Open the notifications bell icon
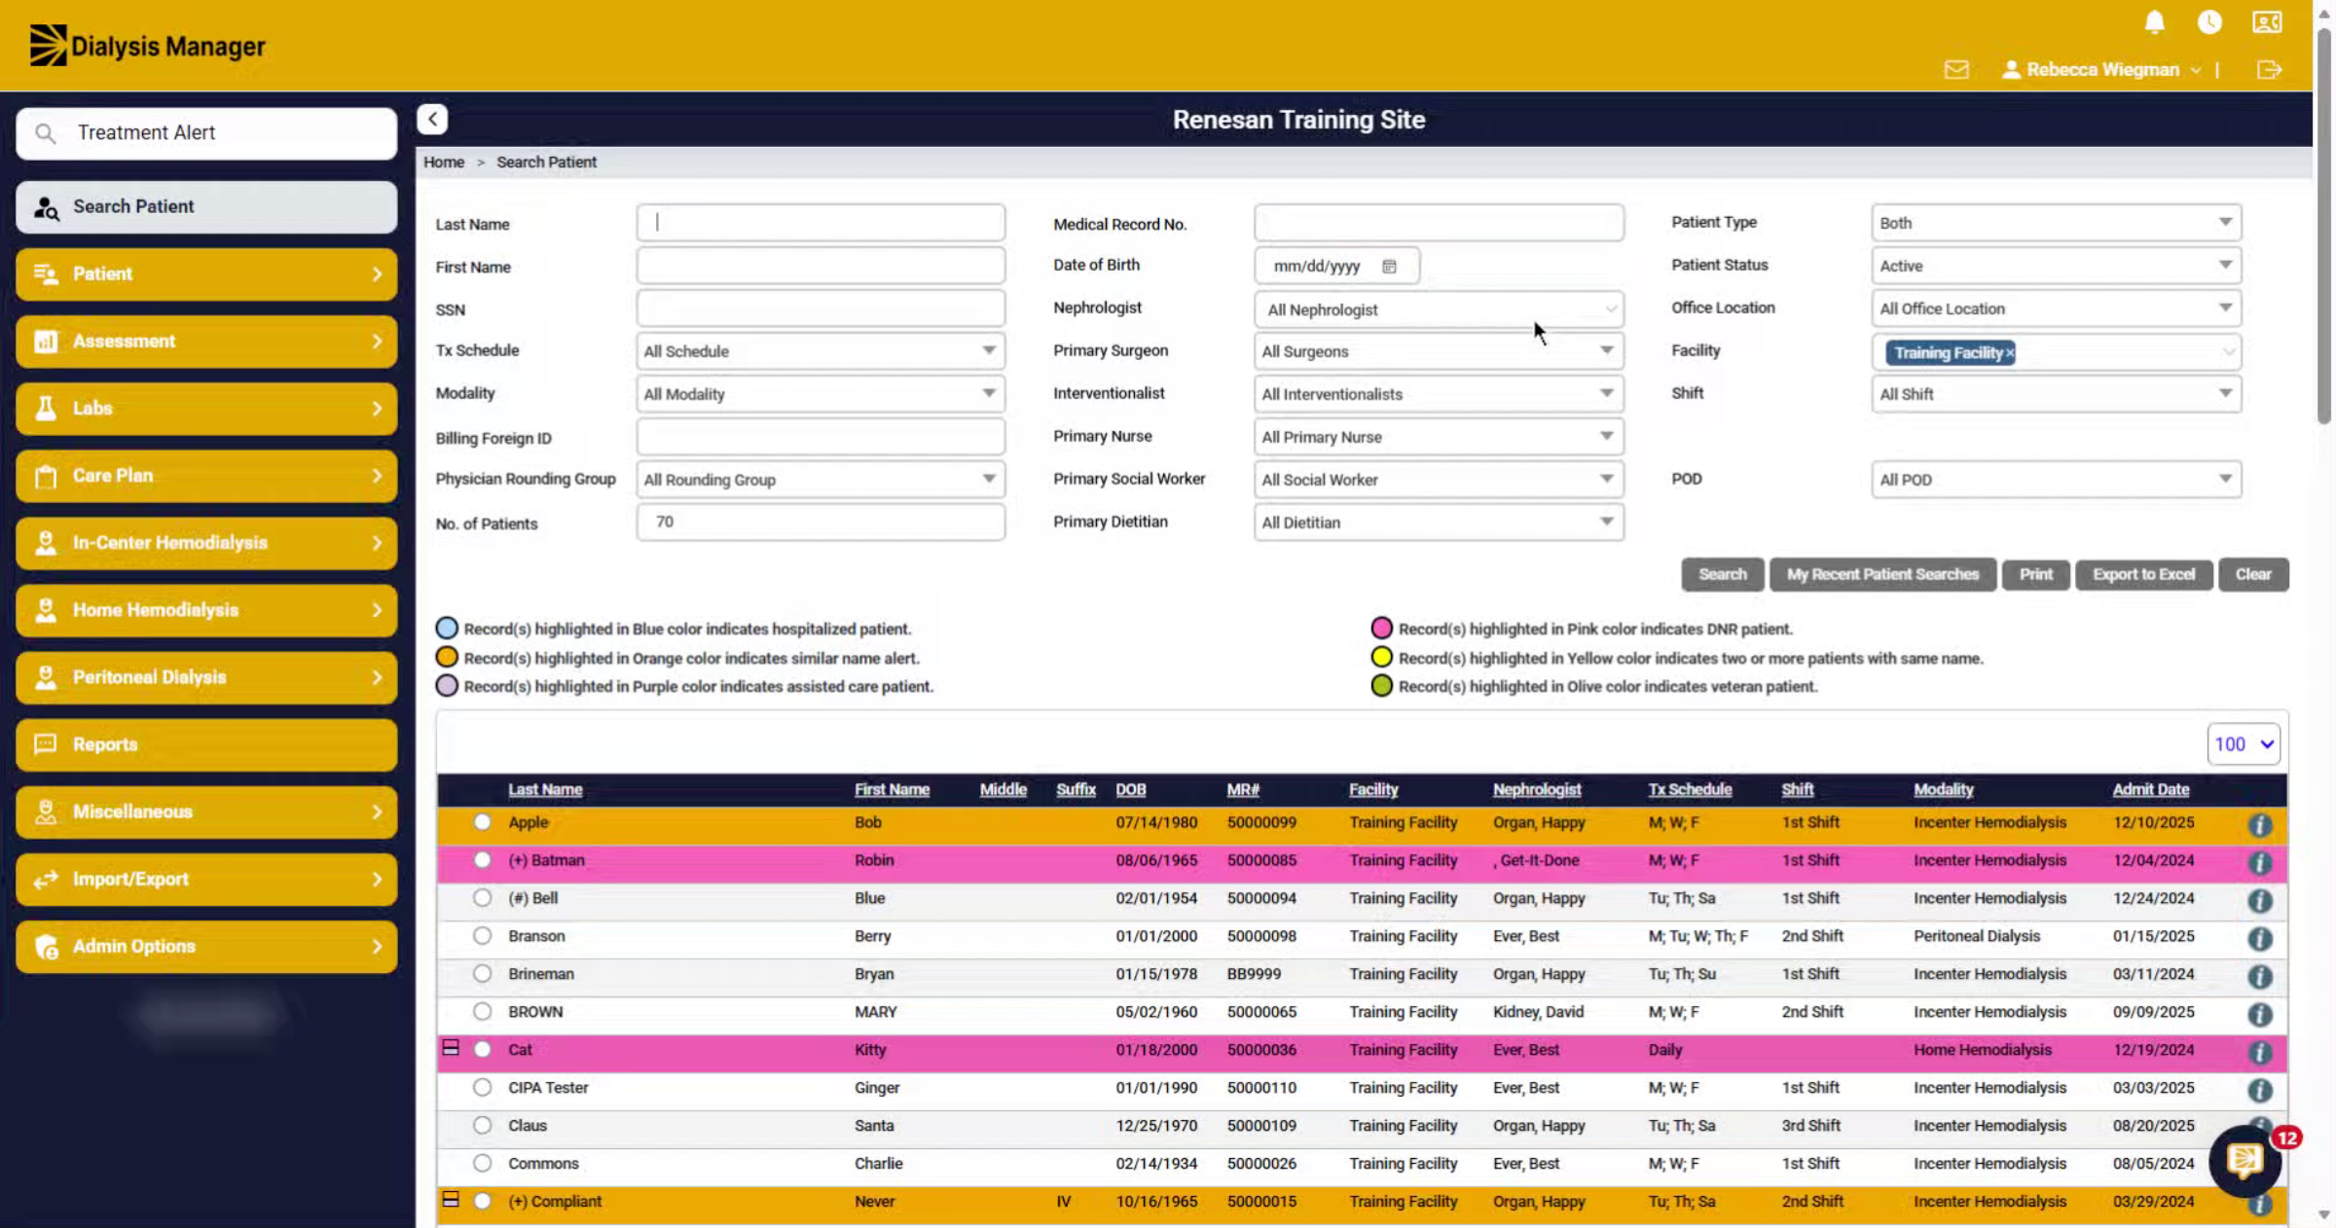 click(2154, 21)
